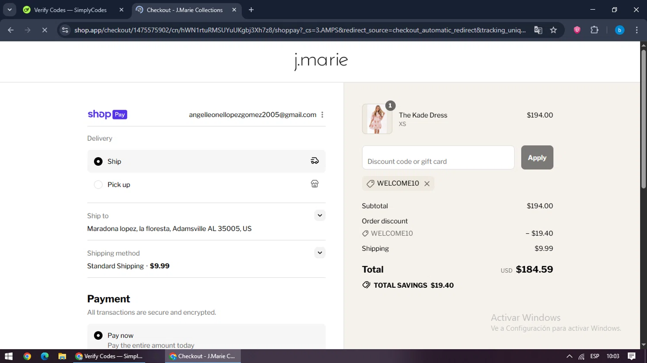
Task: Apply the discount code
Action: [537, 158]
